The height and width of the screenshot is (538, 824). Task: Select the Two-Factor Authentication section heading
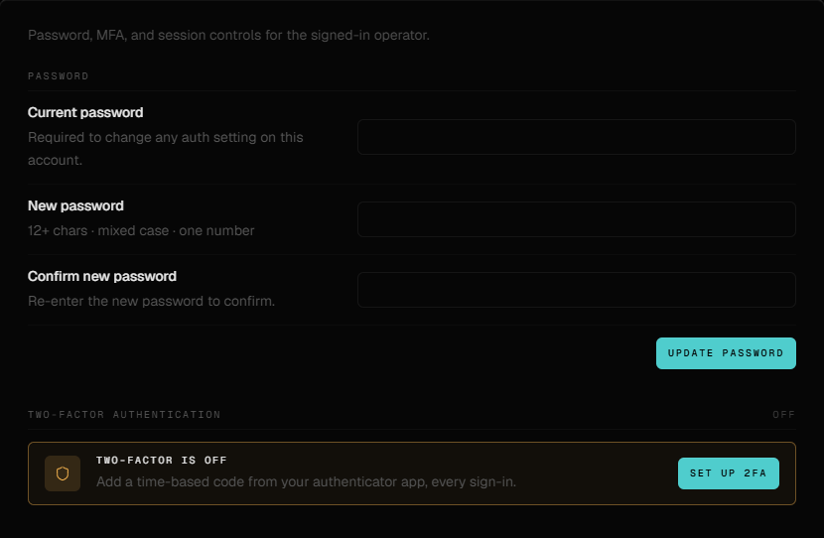pyautogui.click(x=124, y=415)
